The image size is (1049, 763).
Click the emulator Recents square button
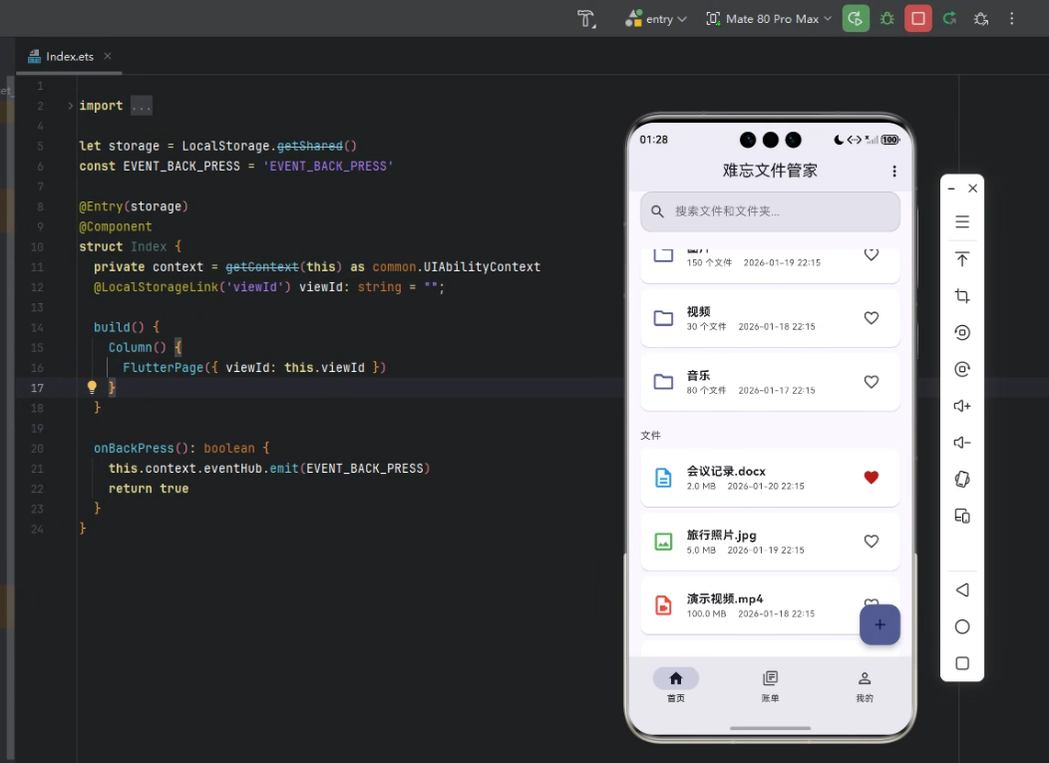point(962,663)
